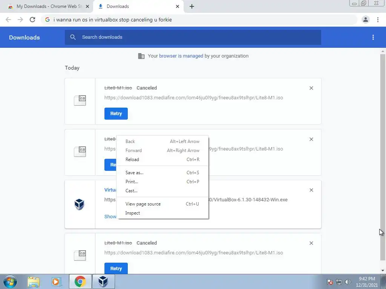Click the bottom Lite8-M1.iso file icon
The image size is (386, 289).
point(80,256)
